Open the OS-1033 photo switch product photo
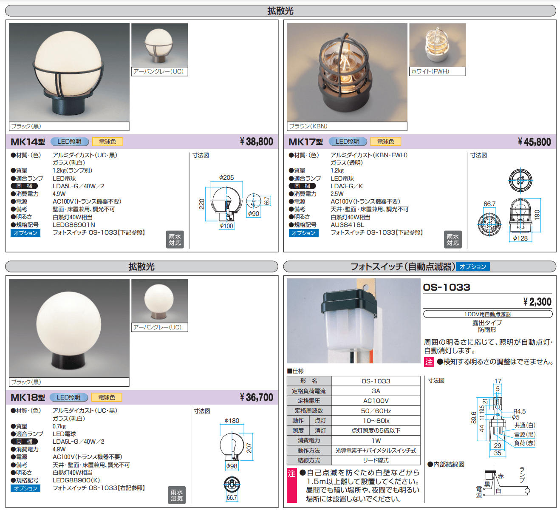 (x=354, y=321)
